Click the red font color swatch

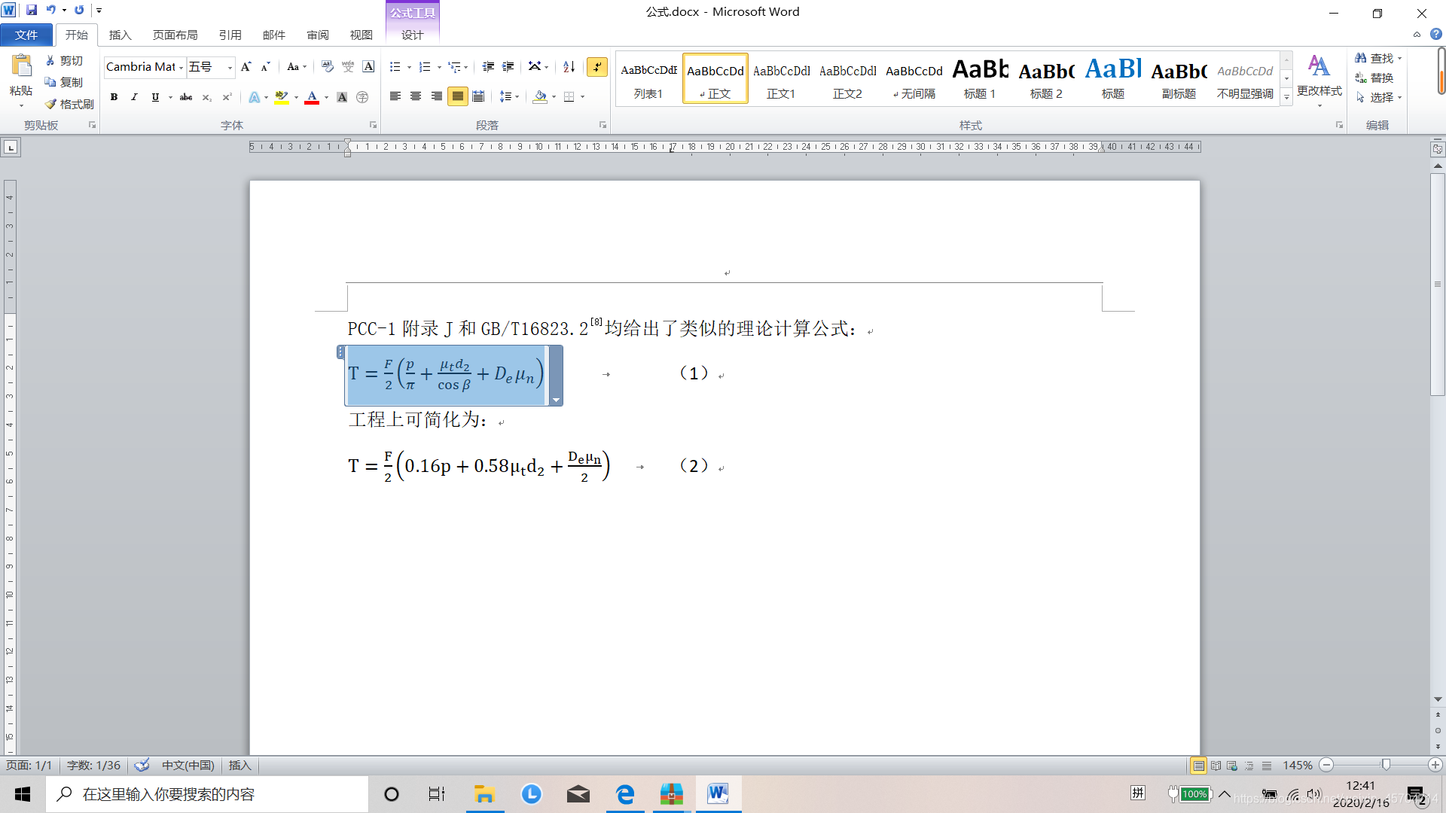pos(312,97)
